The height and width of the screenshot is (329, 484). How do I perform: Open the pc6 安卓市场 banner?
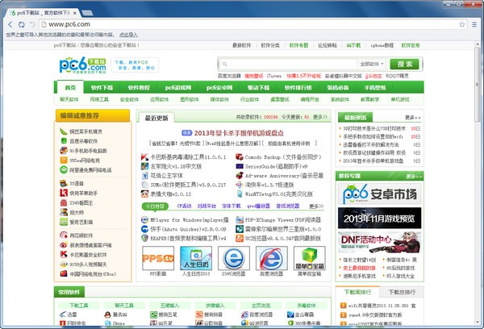point(379,194)
